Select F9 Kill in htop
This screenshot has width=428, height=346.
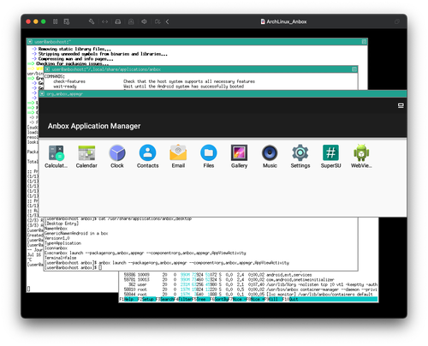[x=273, y=299]
